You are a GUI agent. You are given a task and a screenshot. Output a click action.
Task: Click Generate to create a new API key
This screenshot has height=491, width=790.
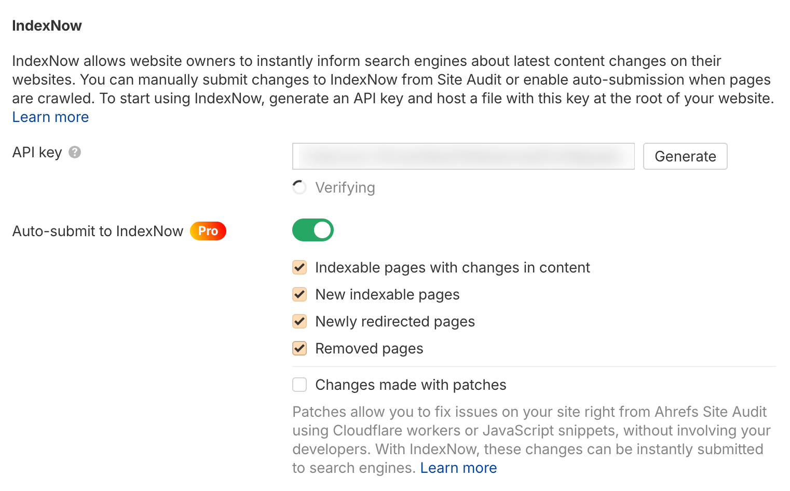(685, 156)
